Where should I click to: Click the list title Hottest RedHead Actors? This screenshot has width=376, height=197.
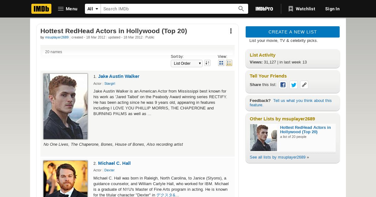pyautogui.click(x=114, y=31)
